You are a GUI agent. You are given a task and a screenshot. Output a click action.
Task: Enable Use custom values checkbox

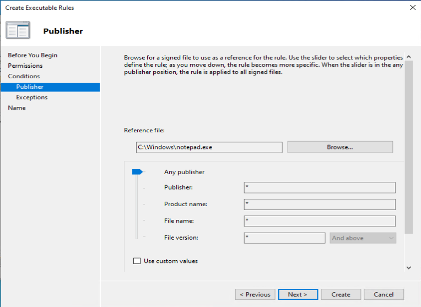pyautogui.click(x=137, y=261)
